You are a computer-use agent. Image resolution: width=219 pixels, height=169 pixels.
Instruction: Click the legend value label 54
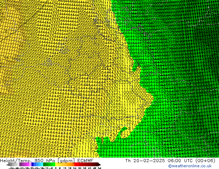[x=99, y=168]
